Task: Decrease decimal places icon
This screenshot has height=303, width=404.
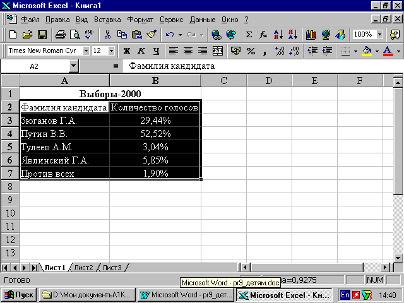Action: coord(294,50)
